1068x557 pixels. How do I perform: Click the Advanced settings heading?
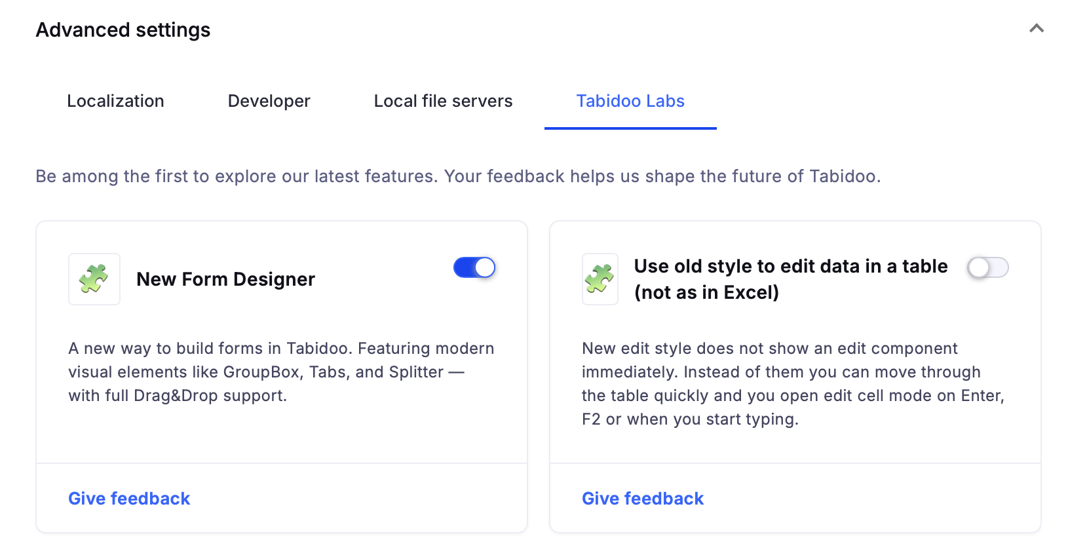123,30
